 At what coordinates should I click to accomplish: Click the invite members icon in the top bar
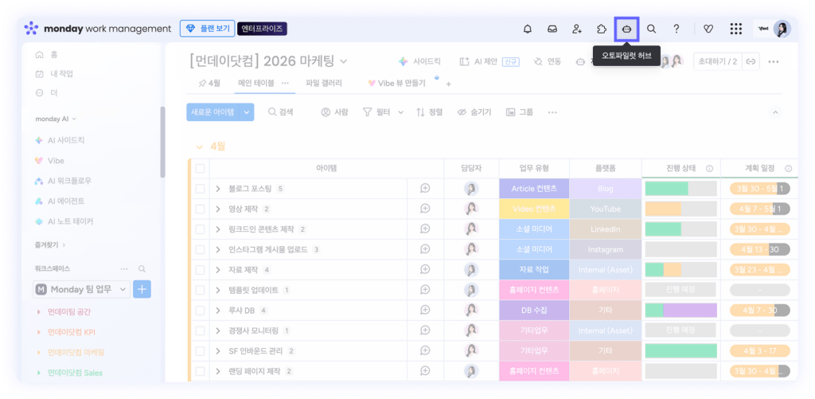point(576,29)
